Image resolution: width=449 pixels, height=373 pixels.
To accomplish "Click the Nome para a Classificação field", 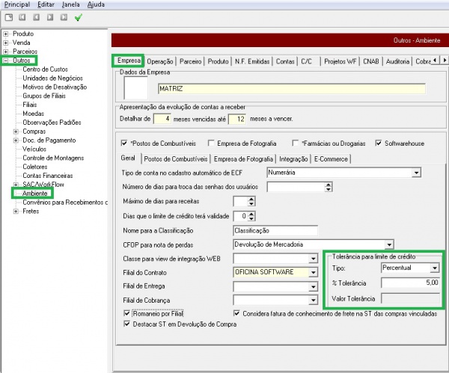I will pyautogui.click(x=275, y=229).
